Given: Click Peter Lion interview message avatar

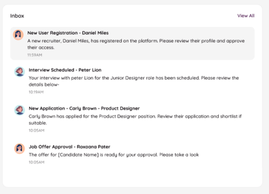Looking at the screenshot, I should pos(19,71).
